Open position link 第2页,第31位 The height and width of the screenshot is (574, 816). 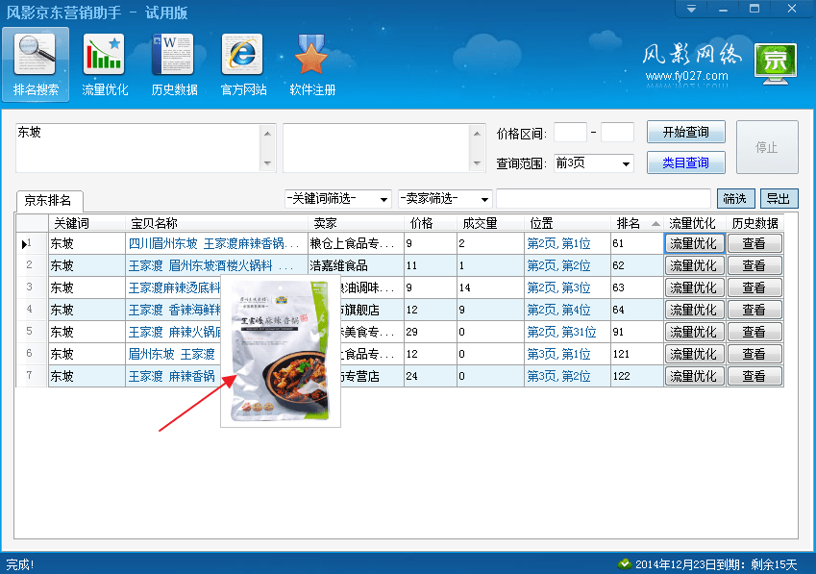[561, 332]
